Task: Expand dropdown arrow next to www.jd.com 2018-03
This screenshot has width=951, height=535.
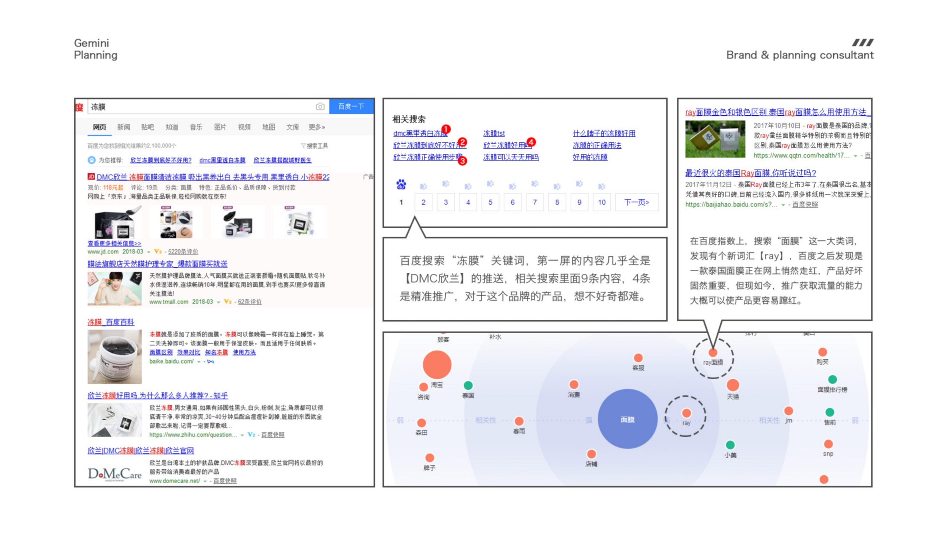Action: pos(149,252)
